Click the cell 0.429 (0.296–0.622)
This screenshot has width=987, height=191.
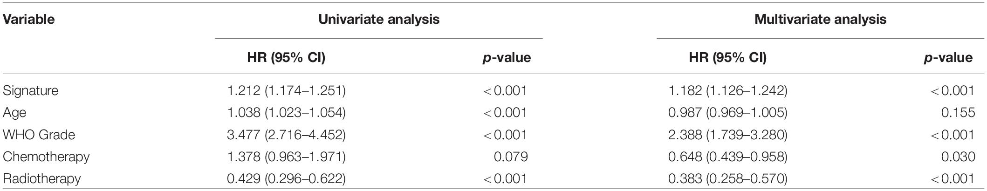[x=286, y=178]
